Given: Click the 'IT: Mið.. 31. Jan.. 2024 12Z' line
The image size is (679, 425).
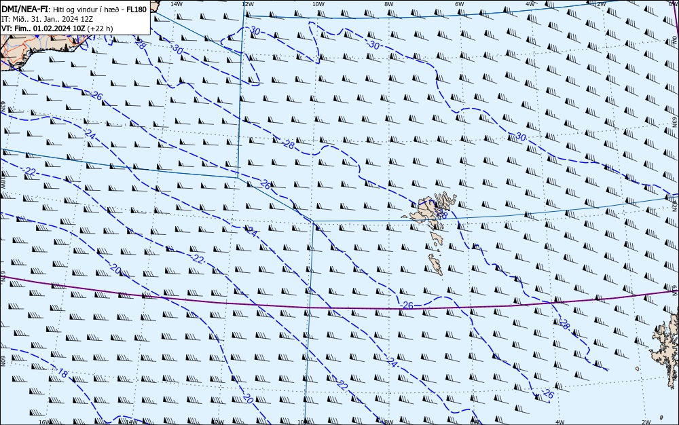Looking at the screenshot, I should (x=48, y=19).
